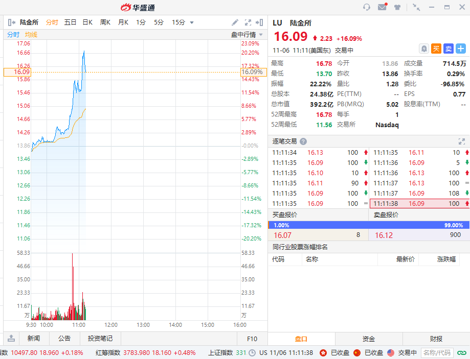
Task: Open the 公告 announcements tab
Action: [64, 339]
